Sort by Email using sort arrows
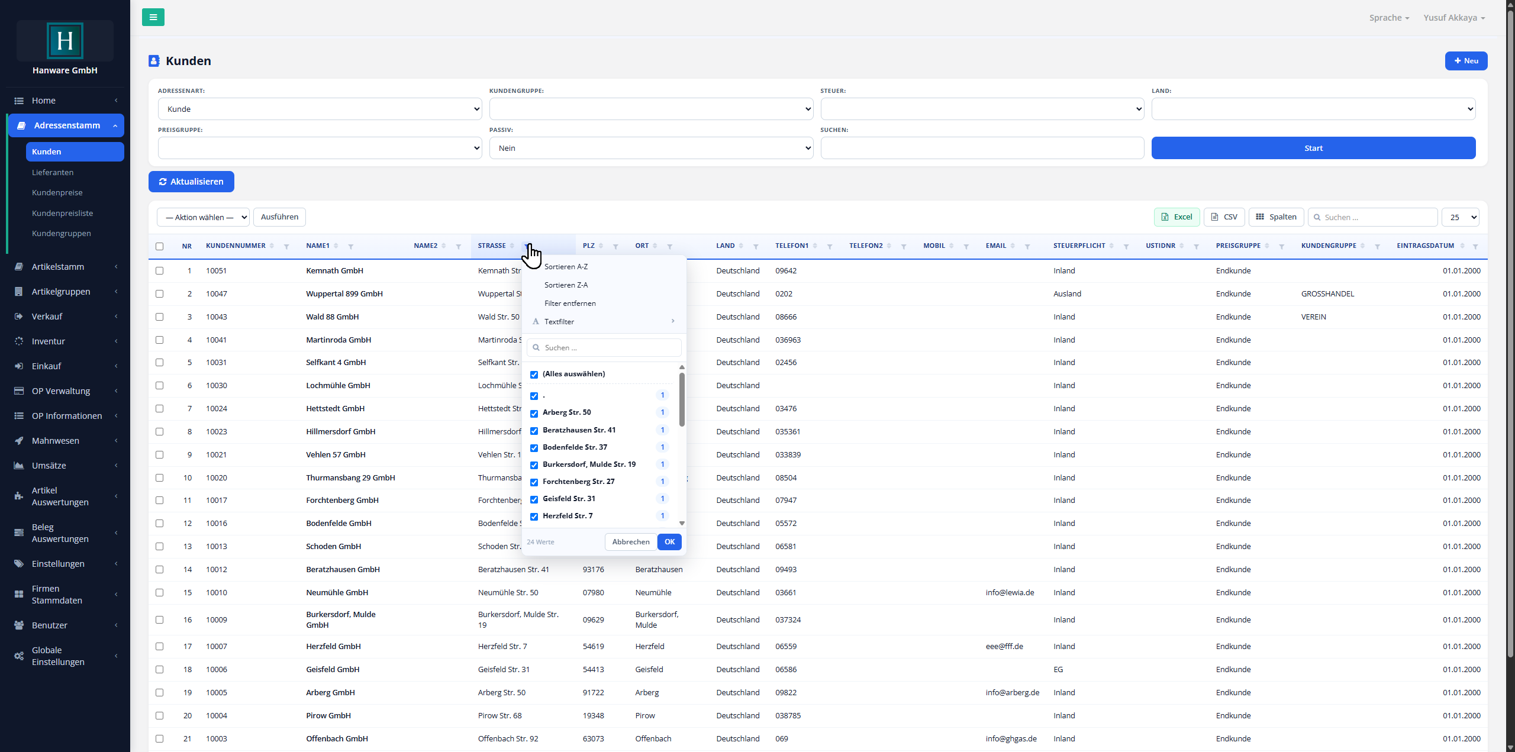Screen dimensions: 1515x752 [1013, 246]
